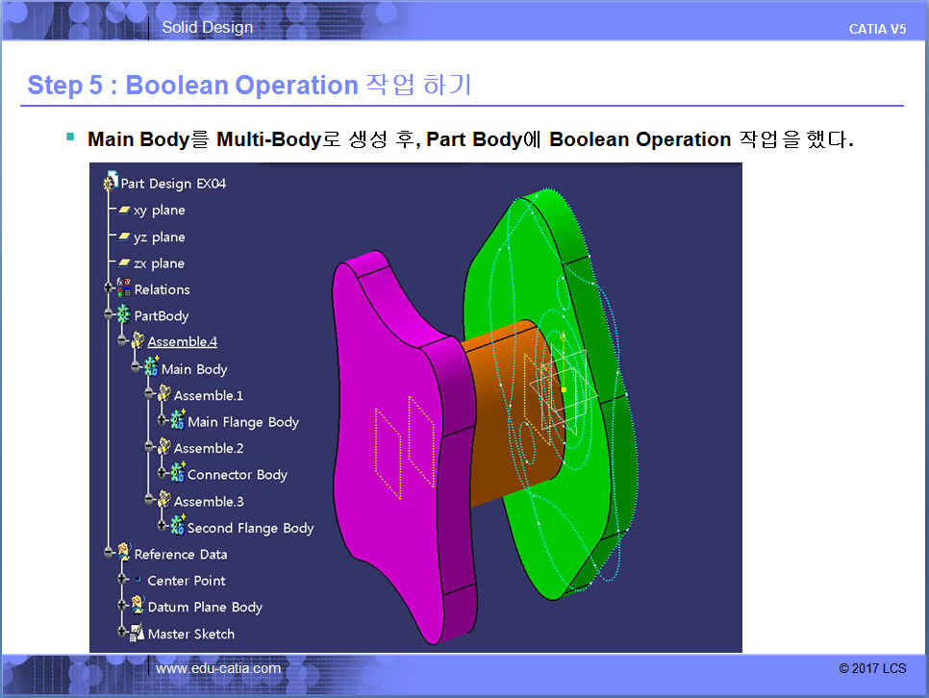Select the yz plane icon
Viewport: 929px width, 698px height.
pyautogui.click(x=124, y=237)
